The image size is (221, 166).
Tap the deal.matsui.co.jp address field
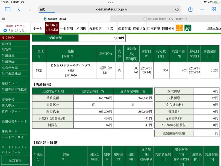pos(110,9)
